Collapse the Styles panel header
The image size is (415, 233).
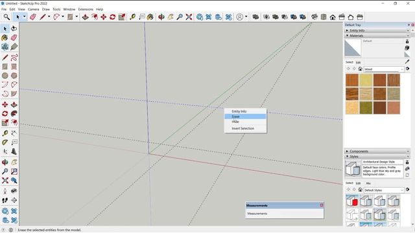pos(377,157)
